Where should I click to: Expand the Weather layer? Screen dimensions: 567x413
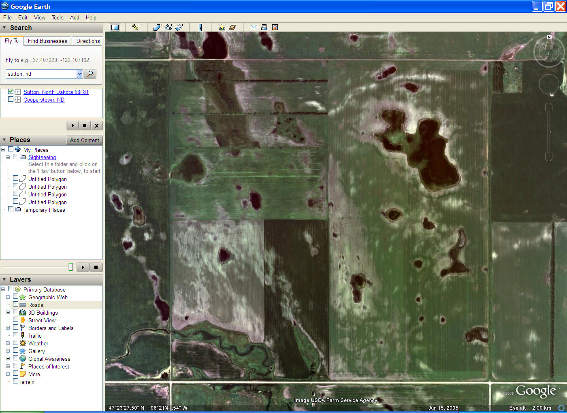8,343
